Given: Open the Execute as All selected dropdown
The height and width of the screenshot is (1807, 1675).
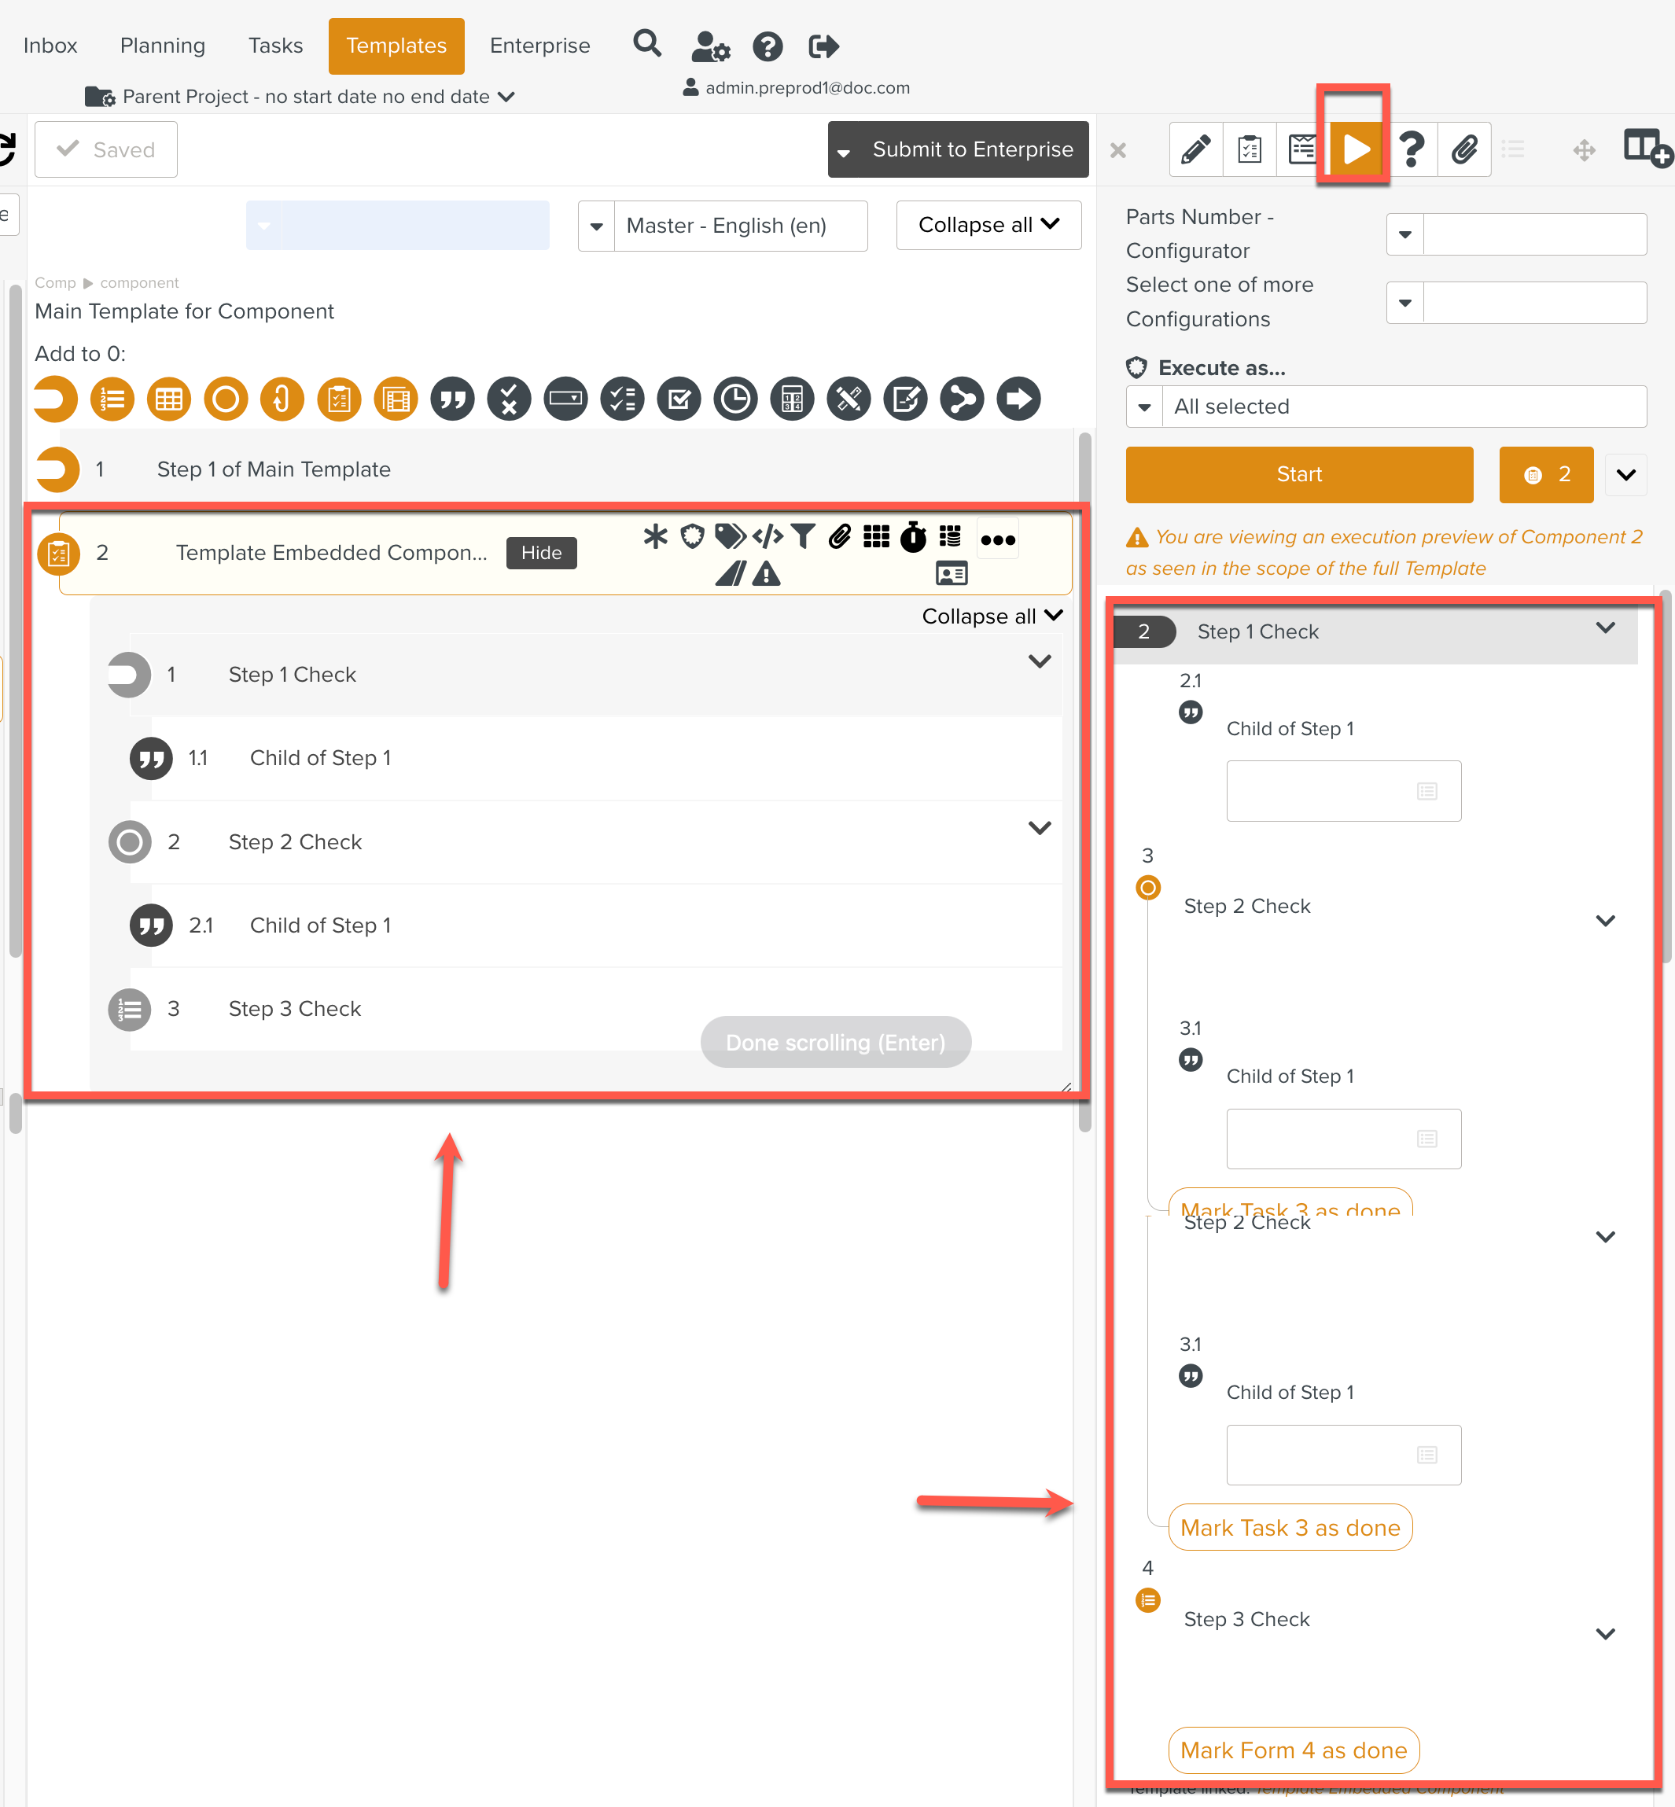Looking at the screenshot, I should (1386, 406).
